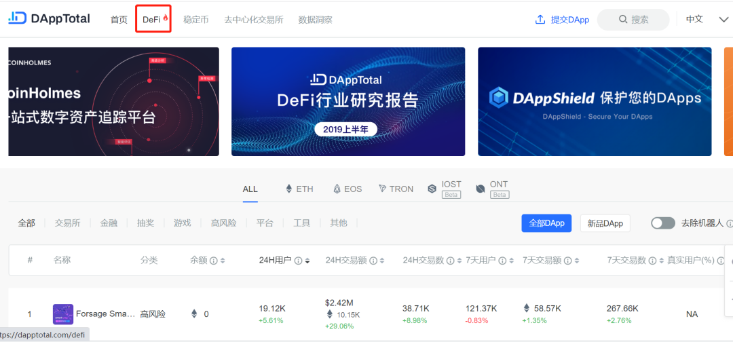The height and width of the screenshot is (342, 733).
Task: Click the DAppTotal logo
Action: point(49,19)
